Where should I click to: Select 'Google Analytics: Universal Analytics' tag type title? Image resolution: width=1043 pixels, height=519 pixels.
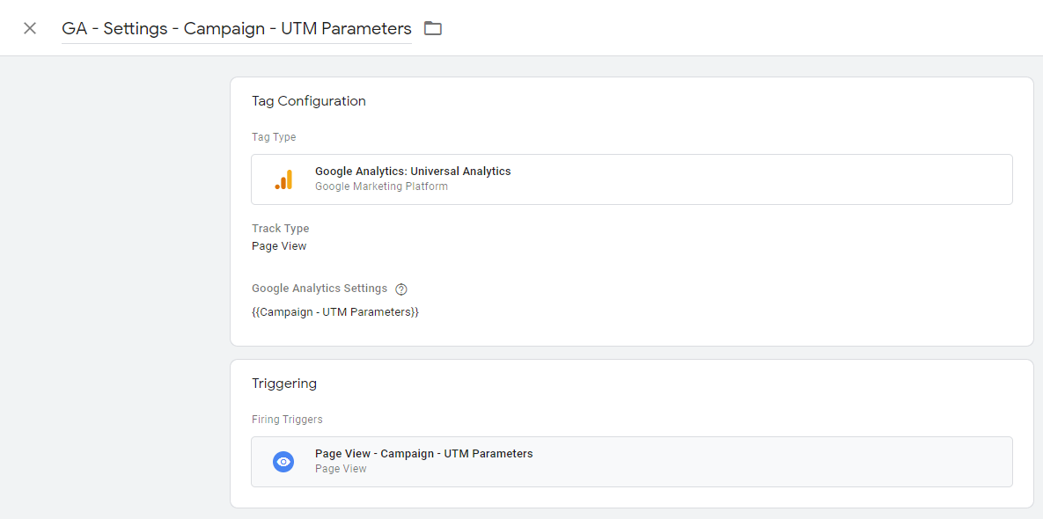pyautogui.click(x=413, y=172)
